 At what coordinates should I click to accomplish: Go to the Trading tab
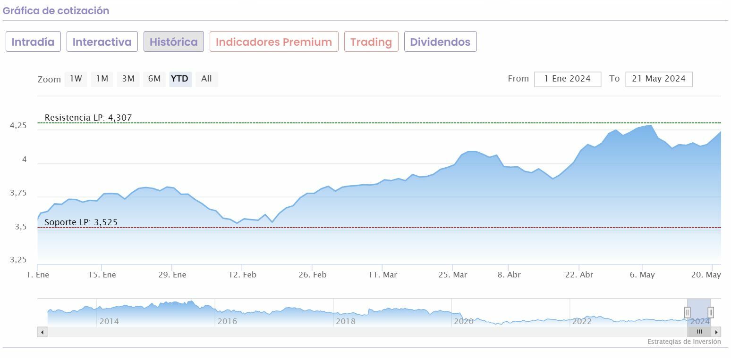(371, 42)
